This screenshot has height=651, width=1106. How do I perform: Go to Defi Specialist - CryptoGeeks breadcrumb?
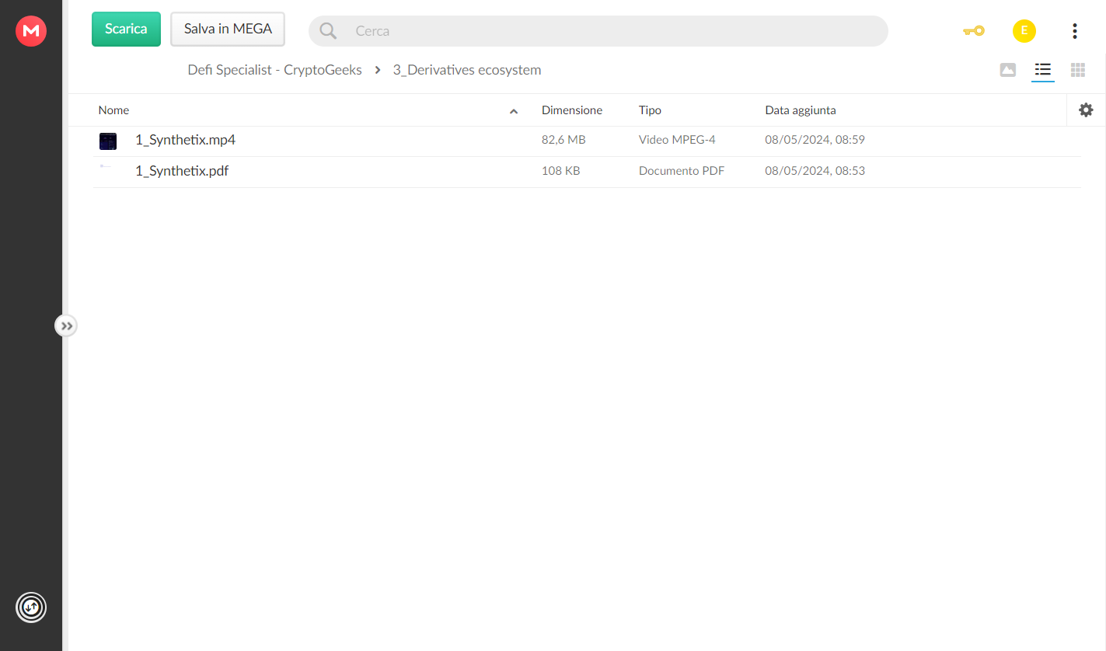click(274, 70)
